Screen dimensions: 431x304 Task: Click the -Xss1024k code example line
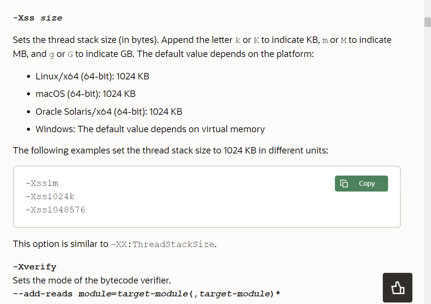[50, 196]
